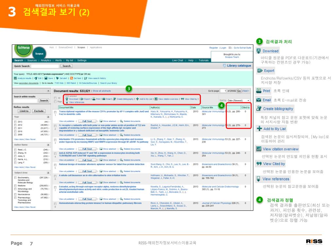
Task: Click the Edit query icon
Action: coord(36,78)
